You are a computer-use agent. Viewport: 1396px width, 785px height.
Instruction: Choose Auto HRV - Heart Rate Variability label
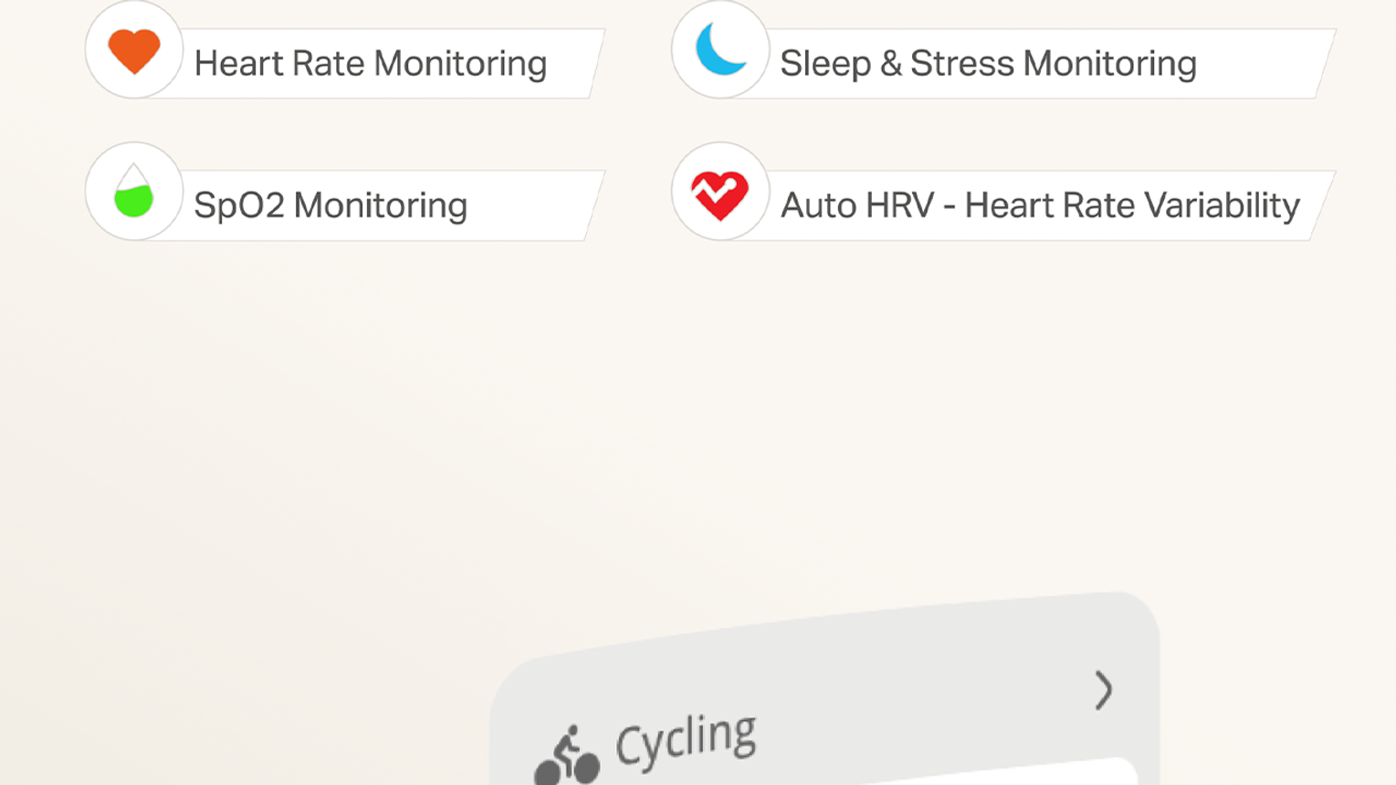click(1040, 205)
